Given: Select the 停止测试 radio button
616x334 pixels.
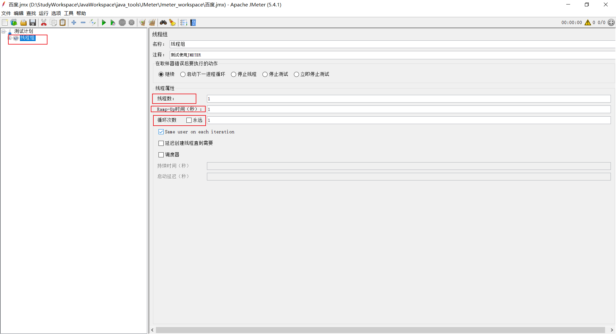Looking at the screenshot, I should [265, 74].
